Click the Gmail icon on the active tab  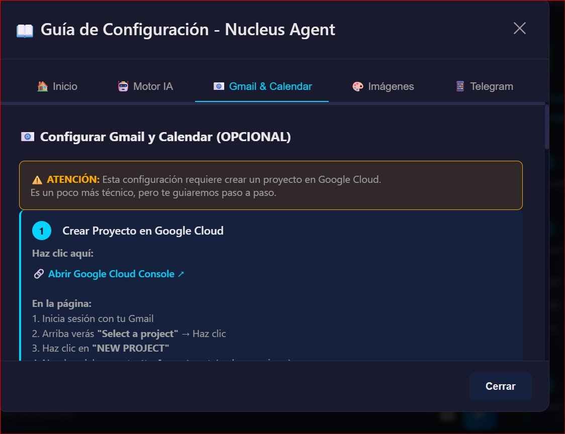(218, 86)
